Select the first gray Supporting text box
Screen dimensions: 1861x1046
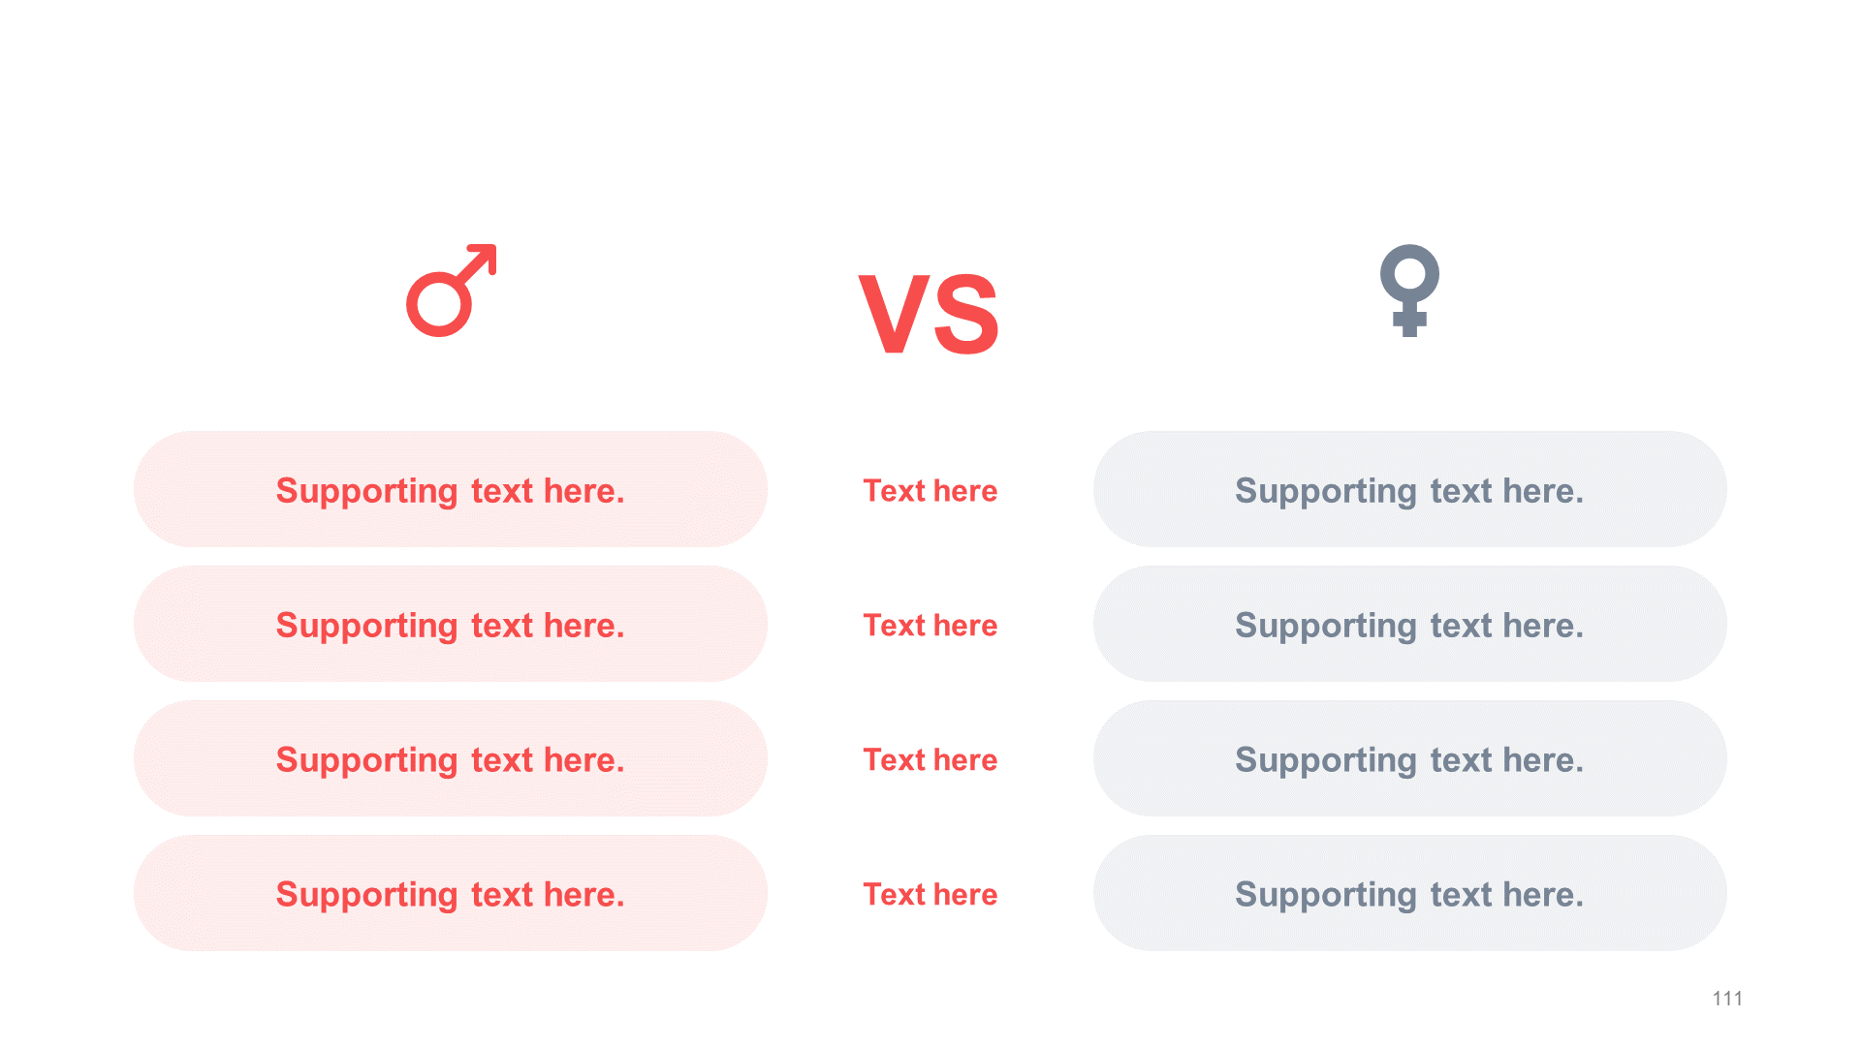click(1410, 489)
